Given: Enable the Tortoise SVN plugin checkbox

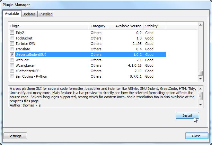Looking at the screenshot, I should (x=12, y=44).
